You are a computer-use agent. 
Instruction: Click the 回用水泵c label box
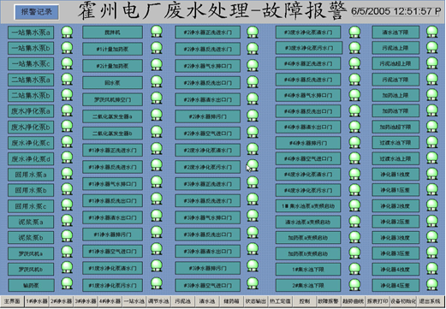coord(31,206)
